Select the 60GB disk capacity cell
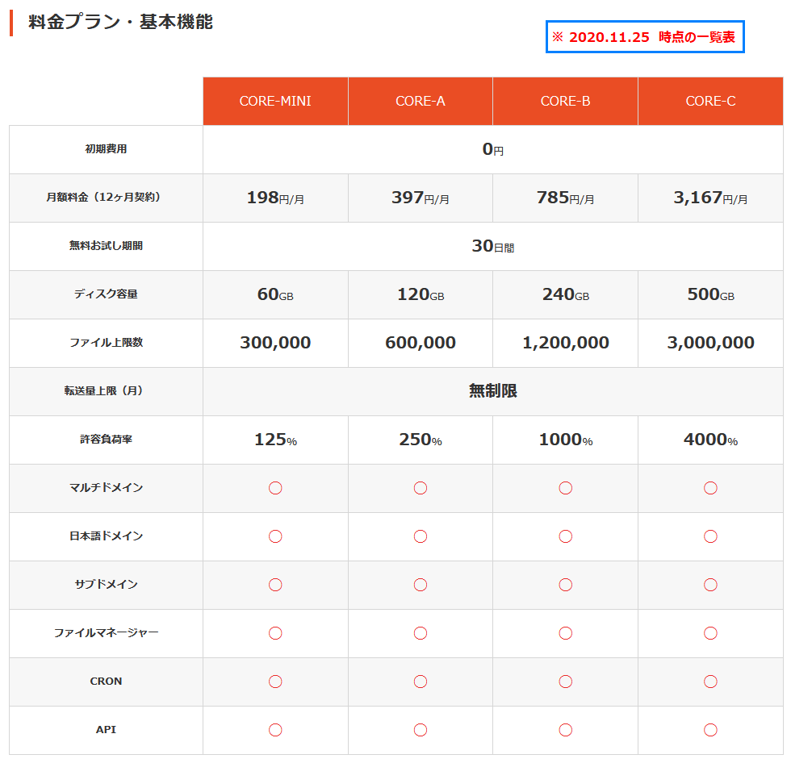Screen dimensions: 791x763 [275, 294]
